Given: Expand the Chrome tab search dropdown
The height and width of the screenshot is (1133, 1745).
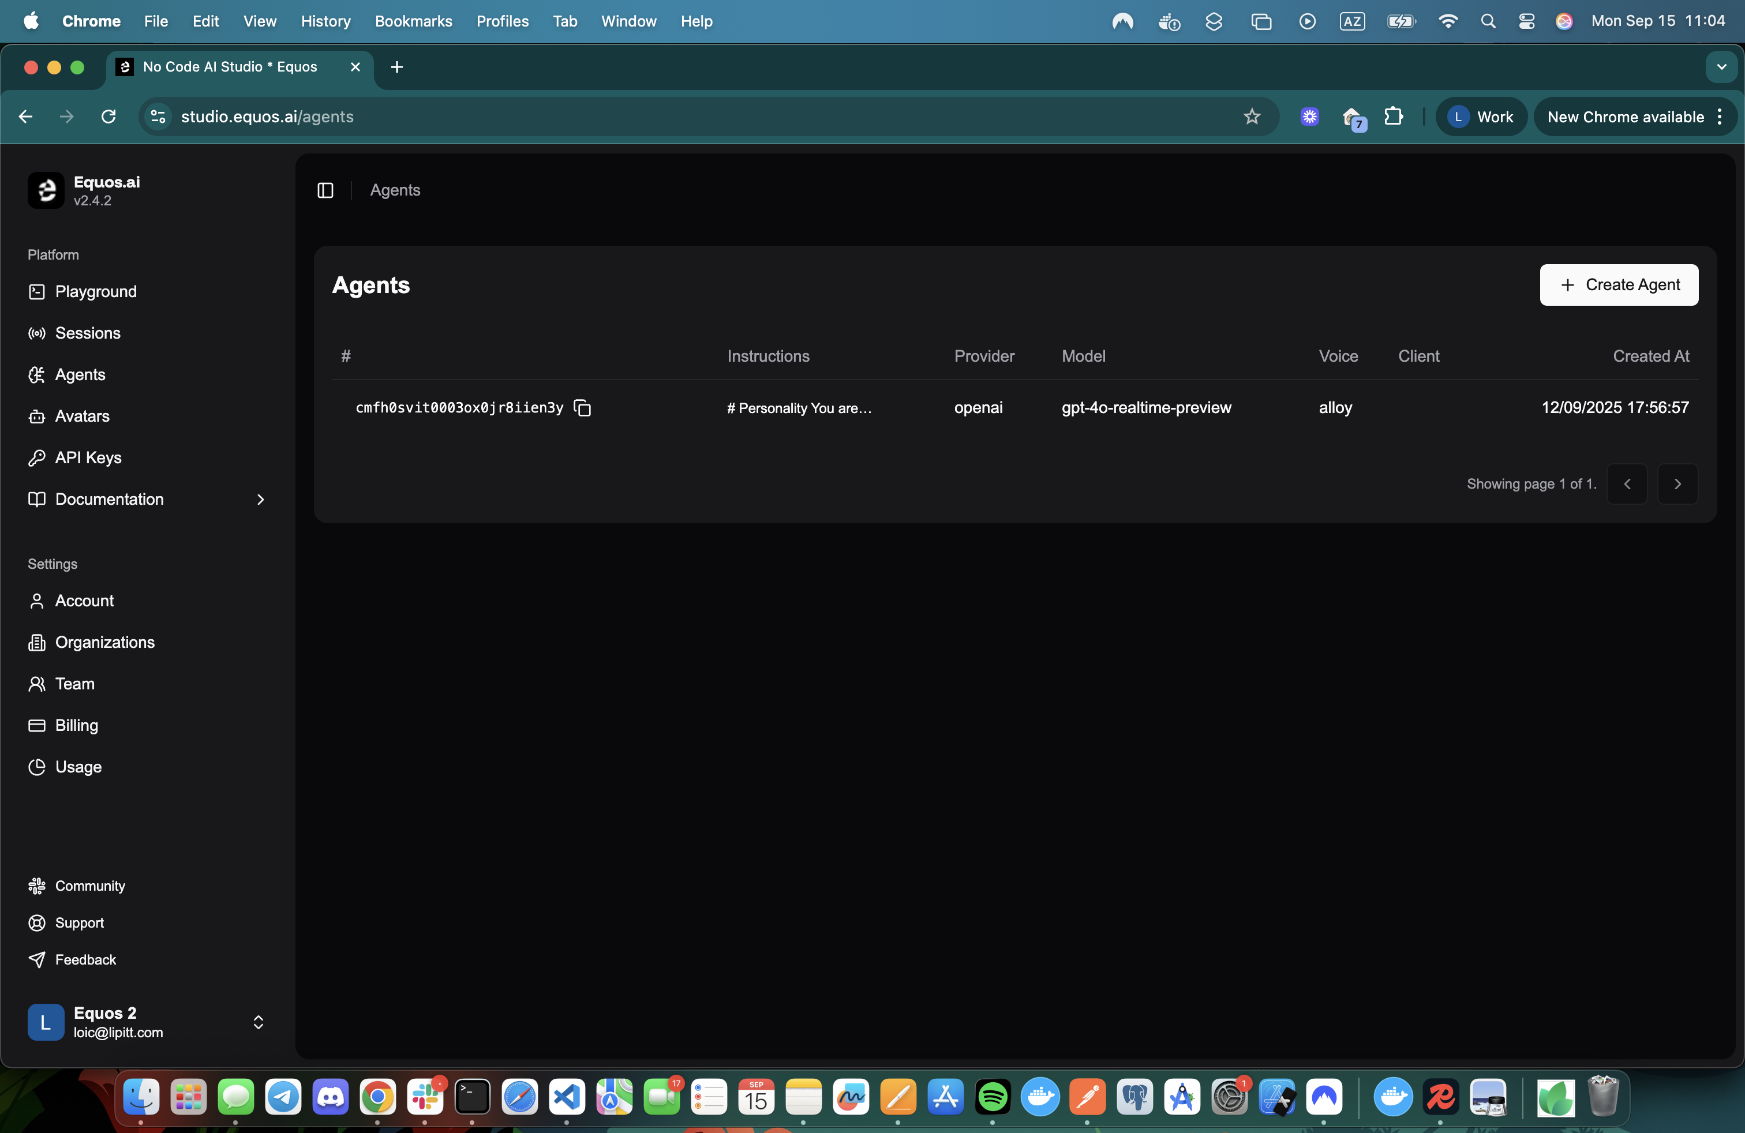Looking at the screenshot, I should [x=1721, y=67].
